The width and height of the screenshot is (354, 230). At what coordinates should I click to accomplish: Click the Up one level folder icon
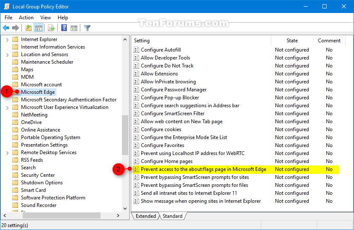point(29,28)
